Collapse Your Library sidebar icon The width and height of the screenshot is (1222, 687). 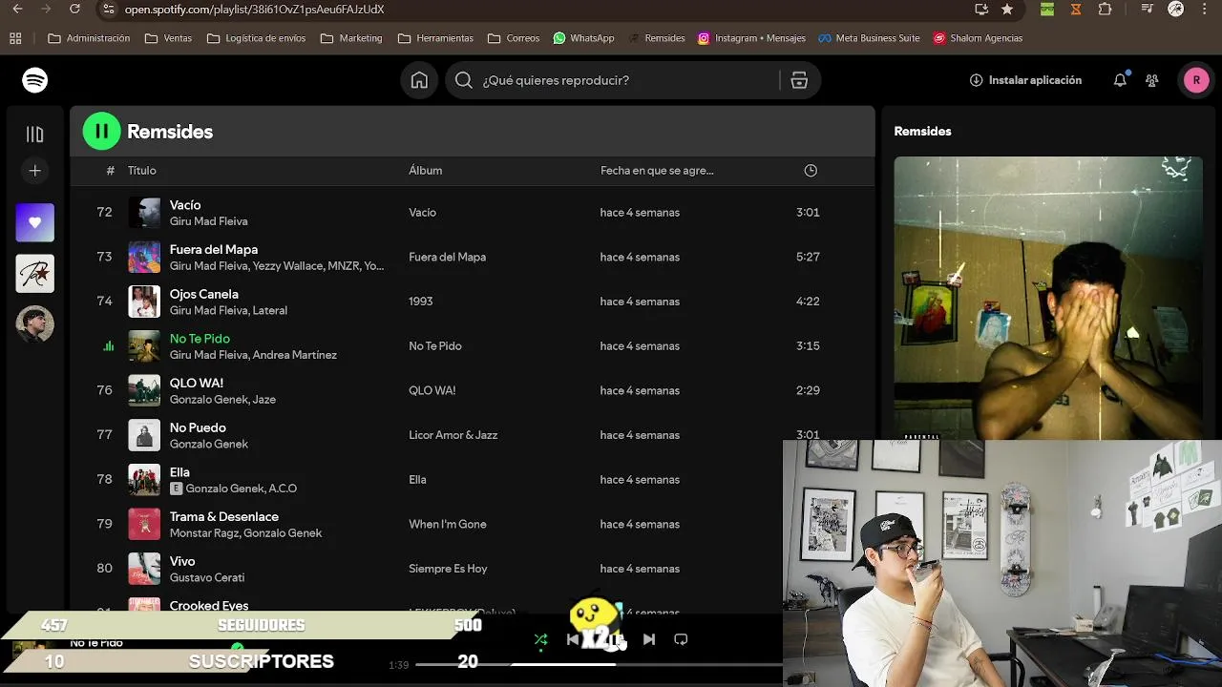[35, 135]
